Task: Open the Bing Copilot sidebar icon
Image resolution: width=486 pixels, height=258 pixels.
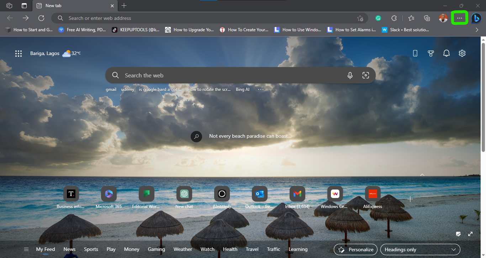Action: 476,18
